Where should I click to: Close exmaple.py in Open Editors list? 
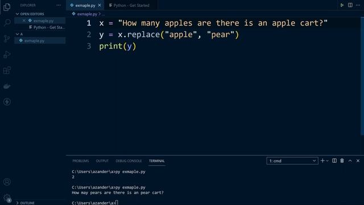pos(24,20)
